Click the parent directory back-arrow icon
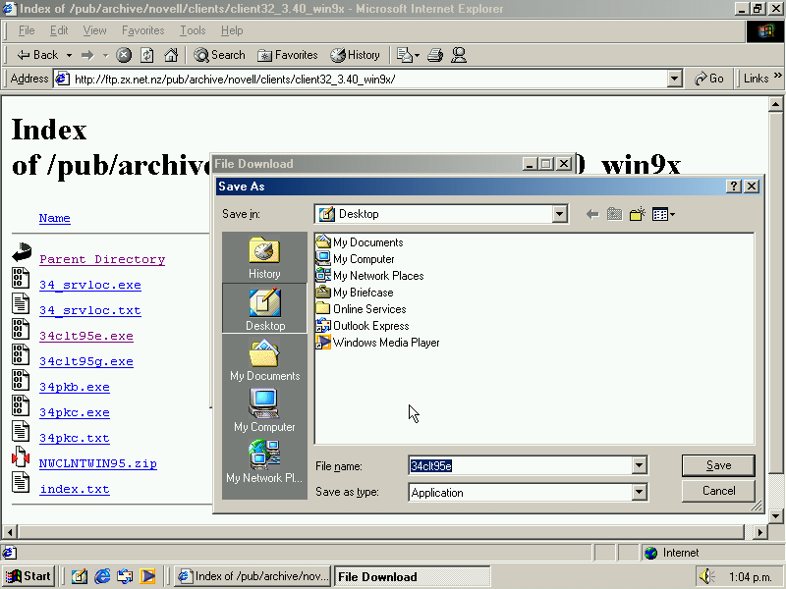Image resolution: width=786 pixels, height=589 pixels. point(22,252)
